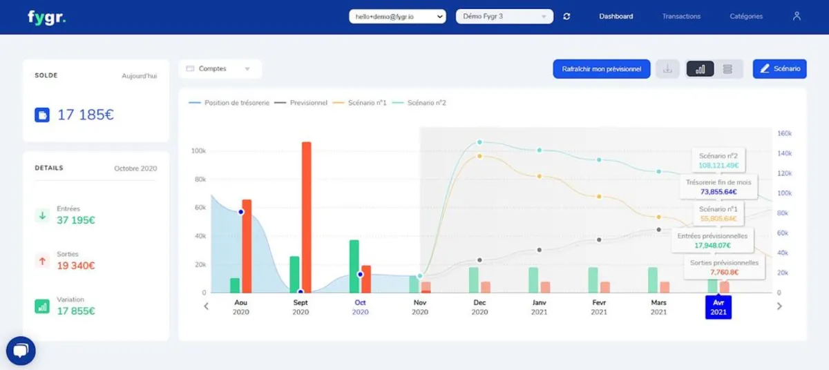829x370 pixels.
Task: Open the chat support bubble
Action: tap(21, 351)
